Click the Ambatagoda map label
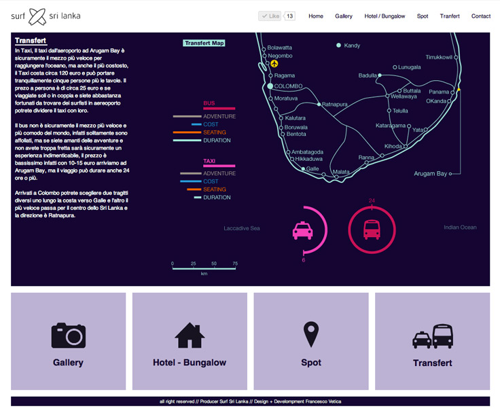This screenshot has height=415, width=500. click(x=307, y=152)
